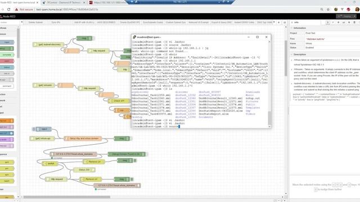Expand the sequence palette category
The image size is (360, 202).
pos(8,154)
